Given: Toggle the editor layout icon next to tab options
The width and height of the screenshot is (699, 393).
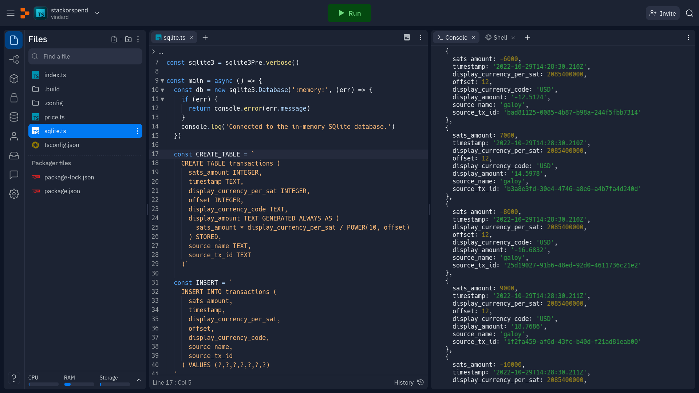Looking at the screenshot, I should [407, 37].
